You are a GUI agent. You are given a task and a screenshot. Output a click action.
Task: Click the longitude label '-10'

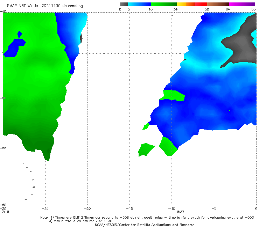point(171,208)
